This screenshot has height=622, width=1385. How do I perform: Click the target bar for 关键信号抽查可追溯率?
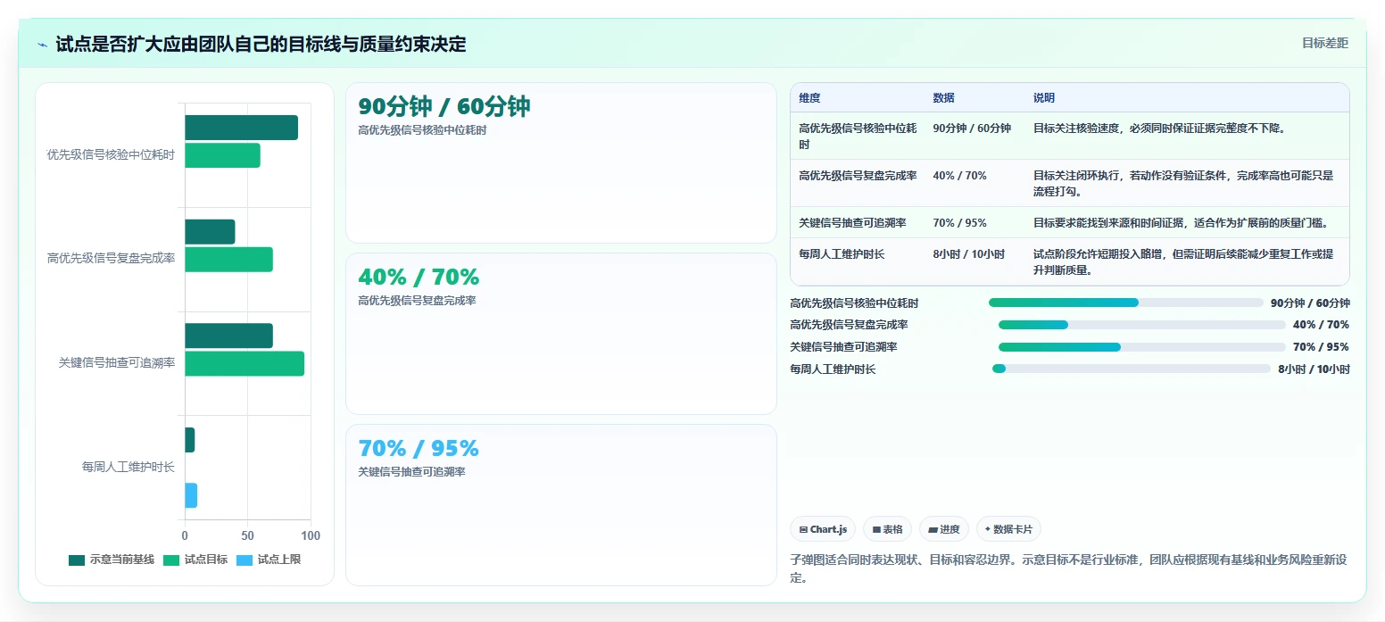(245, 363)
